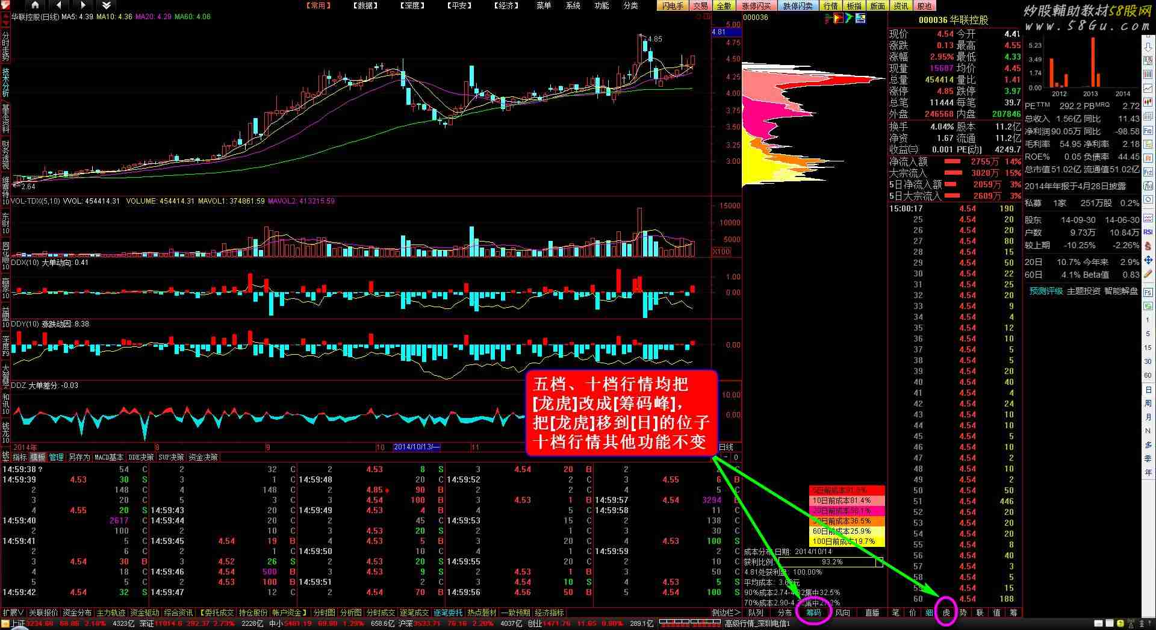Open the 菜单 menu

[544, 5]
